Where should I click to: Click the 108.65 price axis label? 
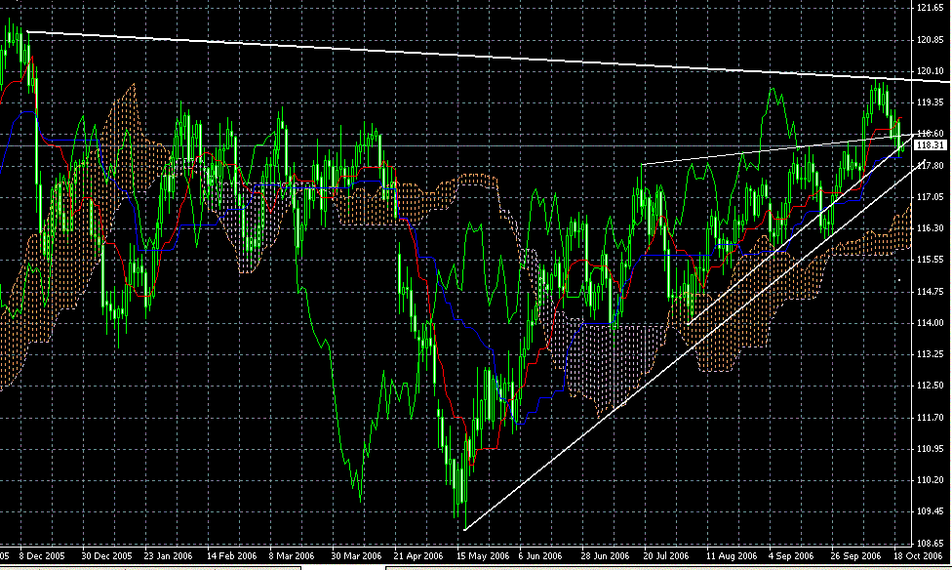[930, 544]
